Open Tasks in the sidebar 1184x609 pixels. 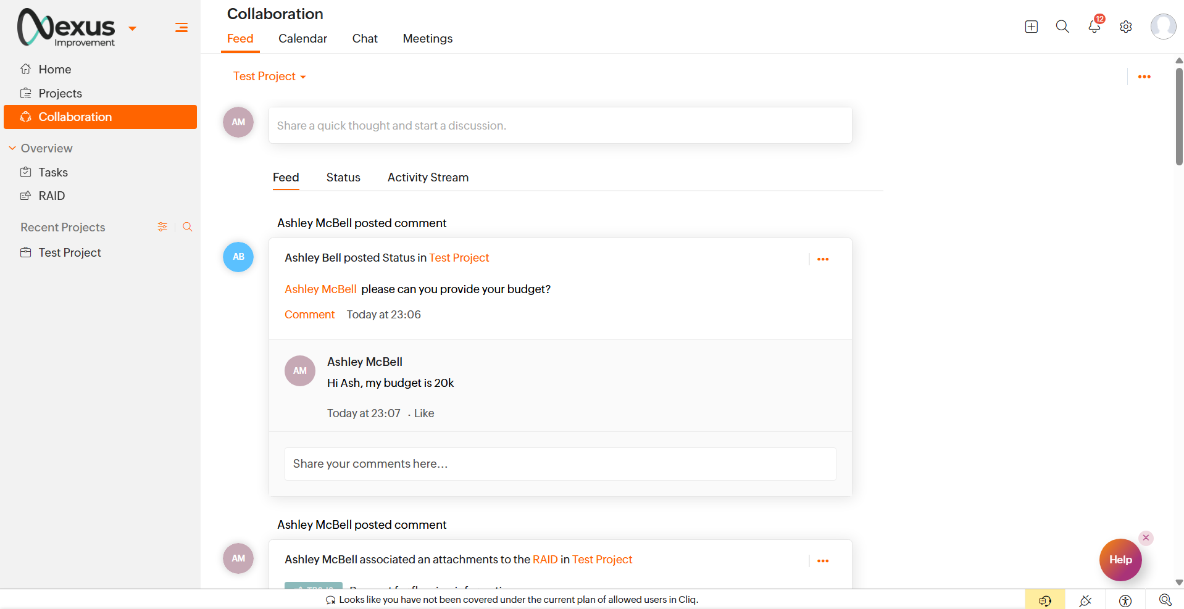click(x=53, y=172)
